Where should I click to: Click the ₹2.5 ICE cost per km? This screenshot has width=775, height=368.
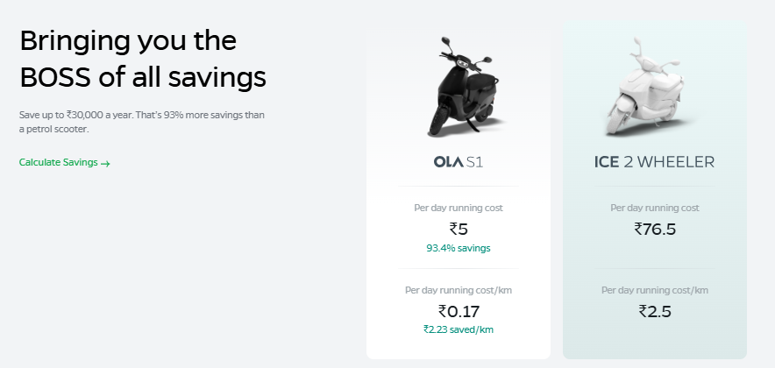655,310
